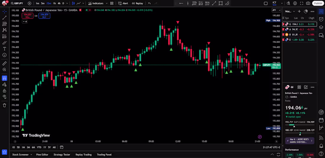This screenshot has height=158, width=325.
Task: Select the crosshair cursor tool
Action: tap(4, 12)
